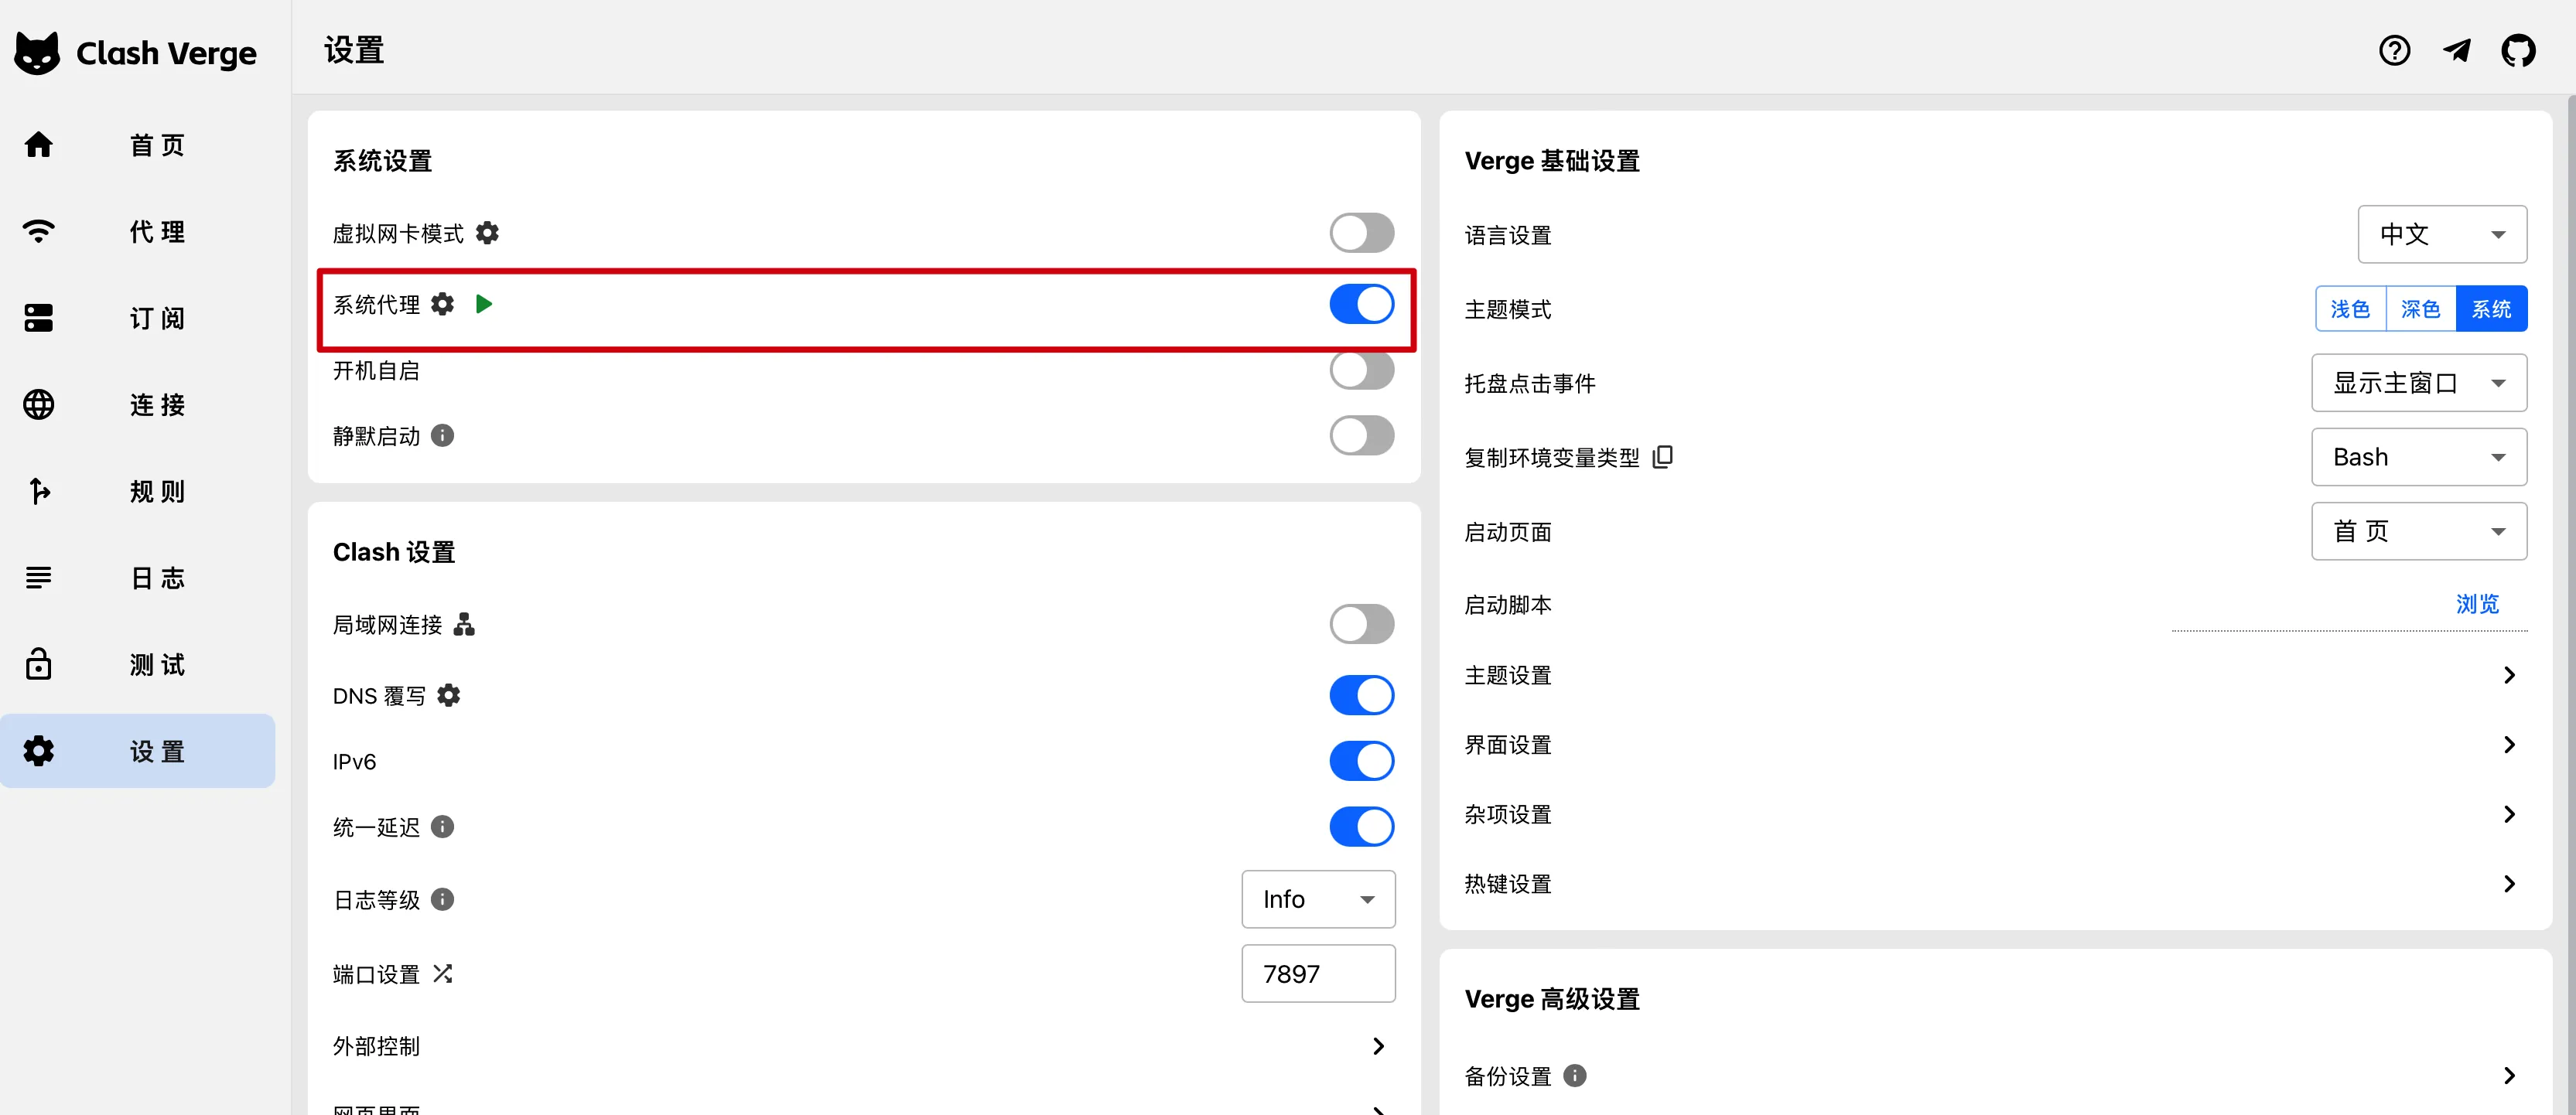Click the 浏览 link for startup script
This screenshot has height=1115, width=2576.
tap(2477, 604)
